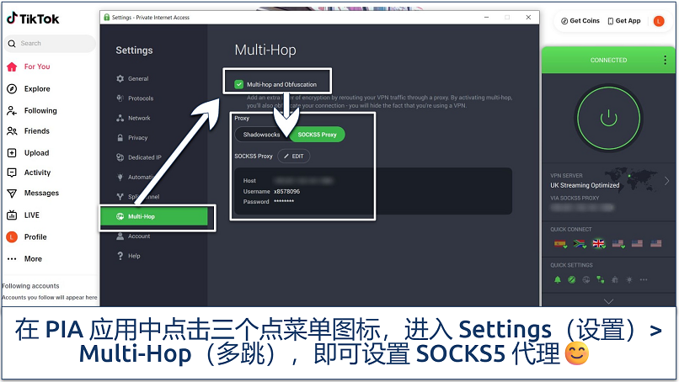
Task: Select SOCKS5 Proxy option
Action: 317,135
